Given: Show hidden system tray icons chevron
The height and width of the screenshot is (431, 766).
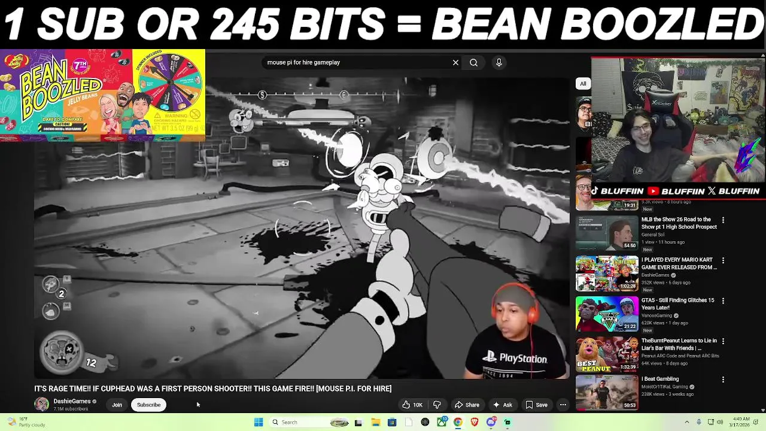Looking at the screenshot, I should point(687,422).
